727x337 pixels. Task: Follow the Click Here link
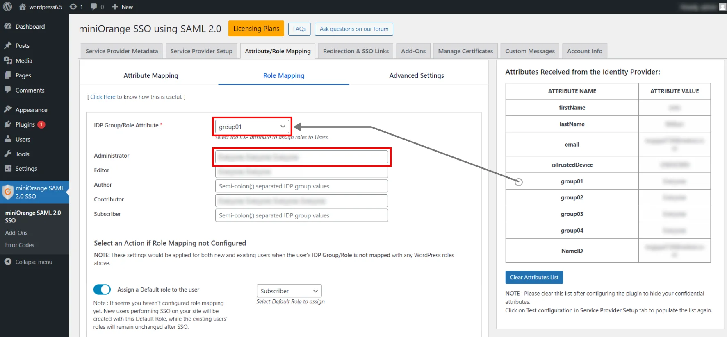pos(103,97)
